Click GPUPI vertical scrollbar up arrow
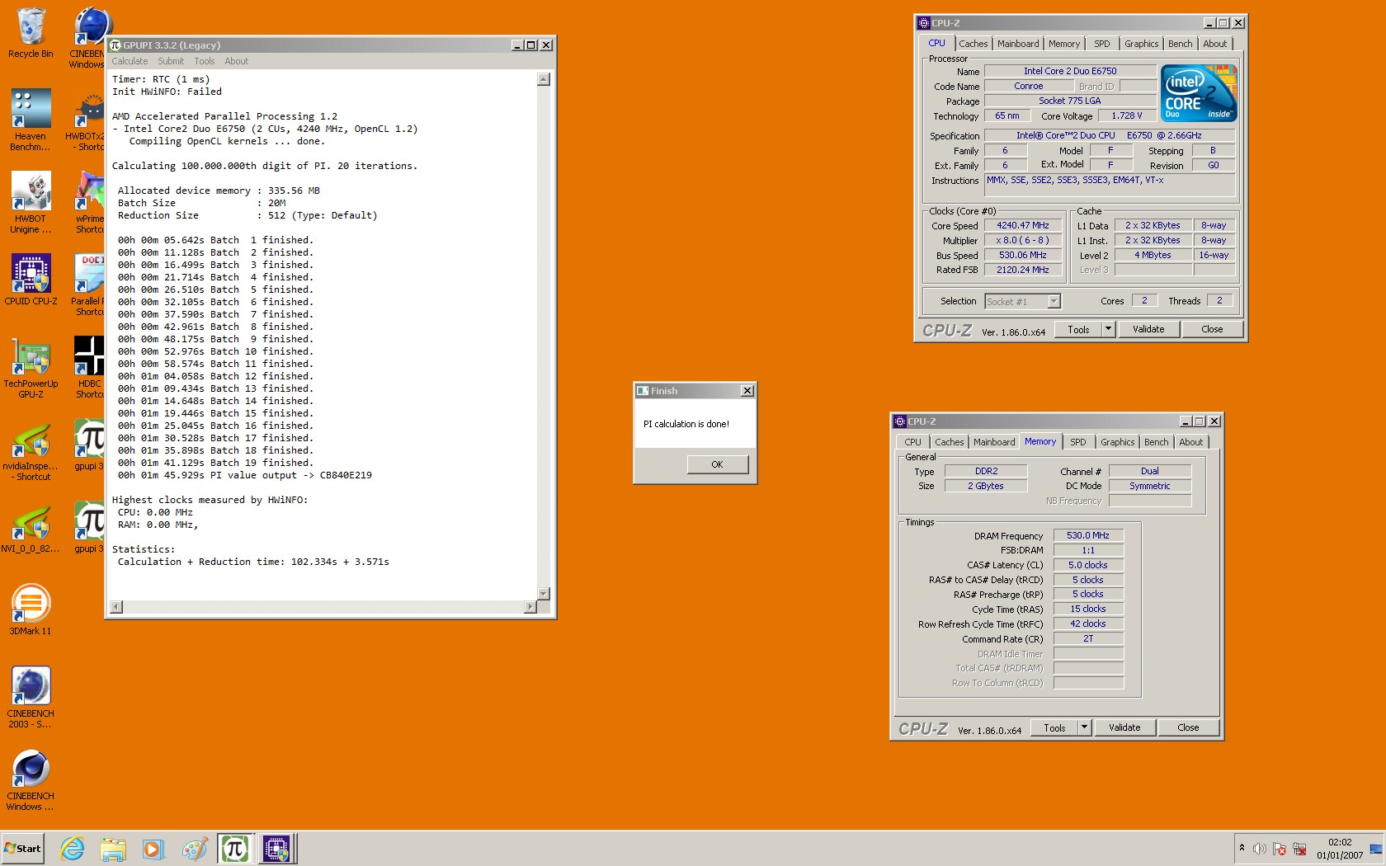Screen dimensions: 1386x866 543,79
